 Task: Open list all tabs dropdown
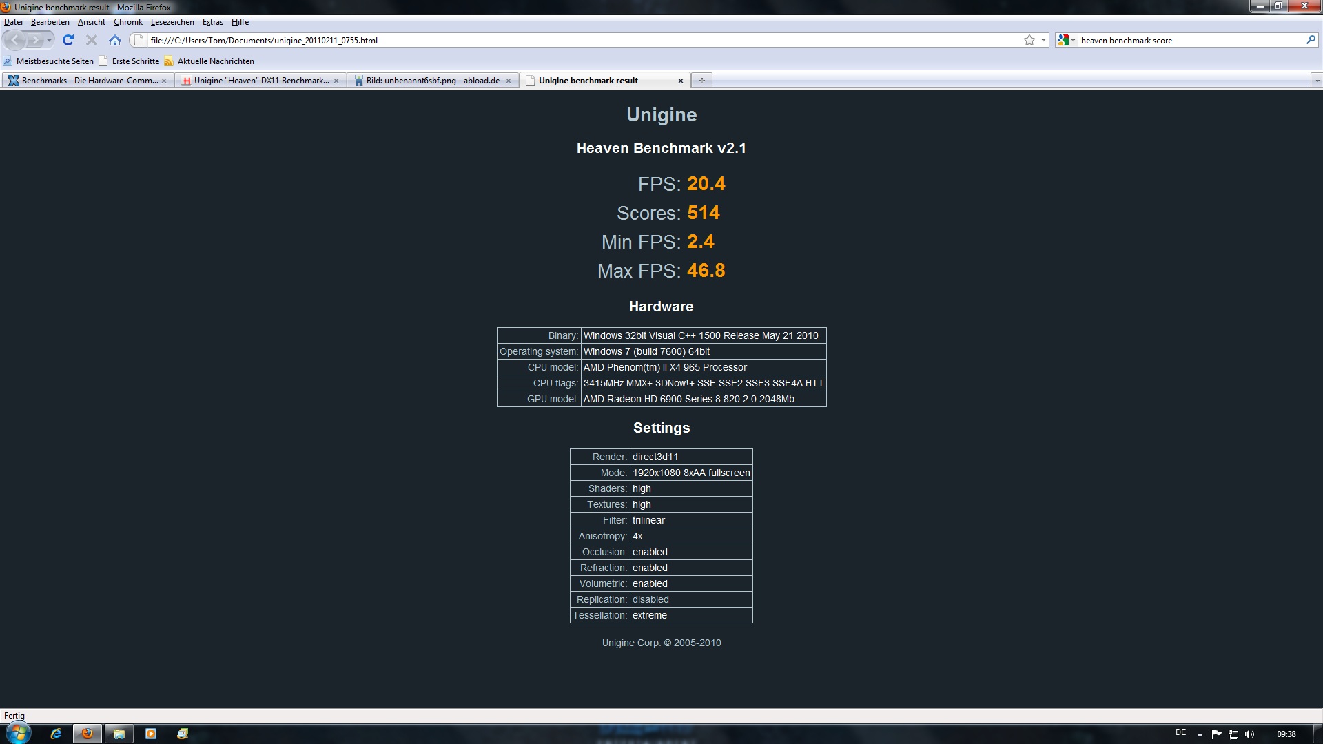pos(1316,81)
